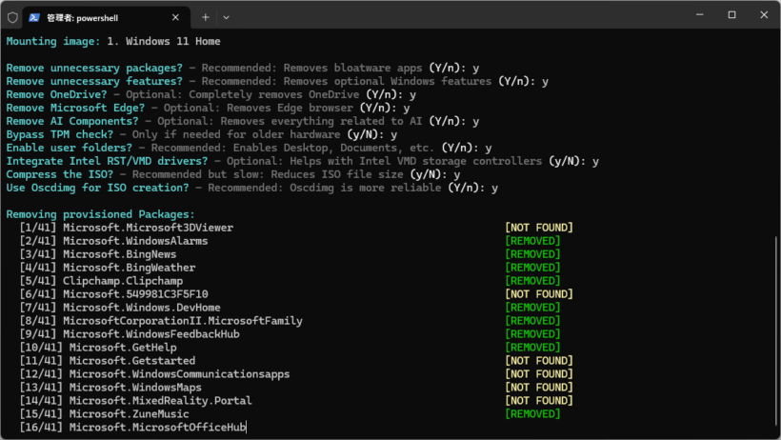Minimize the terminal window

[699, 14]
